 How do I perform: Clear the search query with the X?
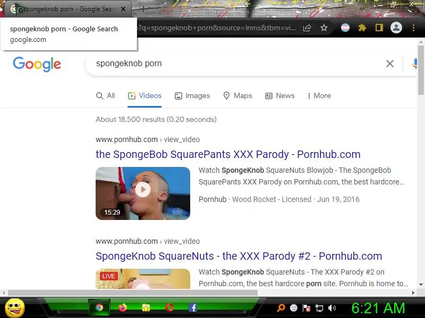pos(390,64)
